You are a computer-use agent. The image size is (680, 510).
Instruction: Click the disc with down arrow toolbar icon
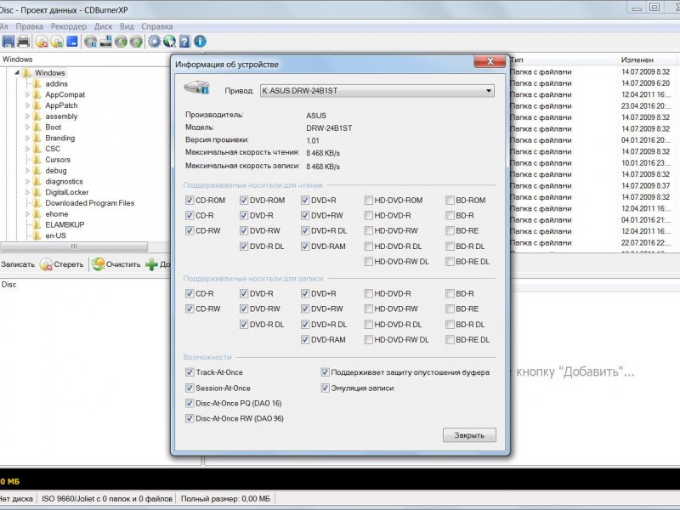[x=121, y=42]
